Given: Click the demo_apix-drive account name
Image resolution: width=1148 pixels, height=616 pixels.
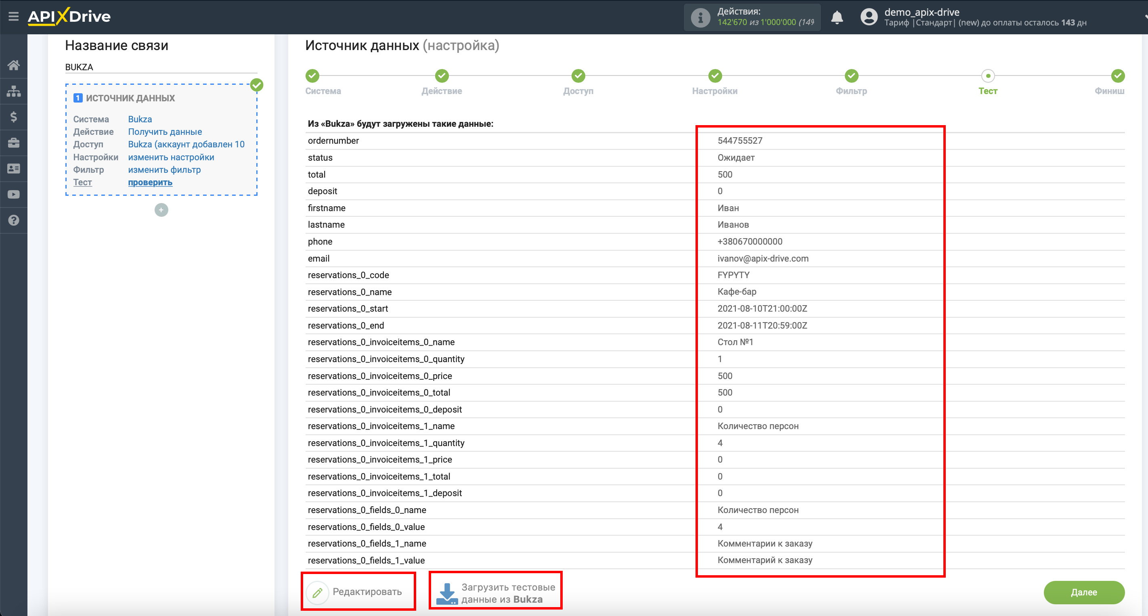Looking at the screenshot, I should pyautogui.click(x=922, y=12).
